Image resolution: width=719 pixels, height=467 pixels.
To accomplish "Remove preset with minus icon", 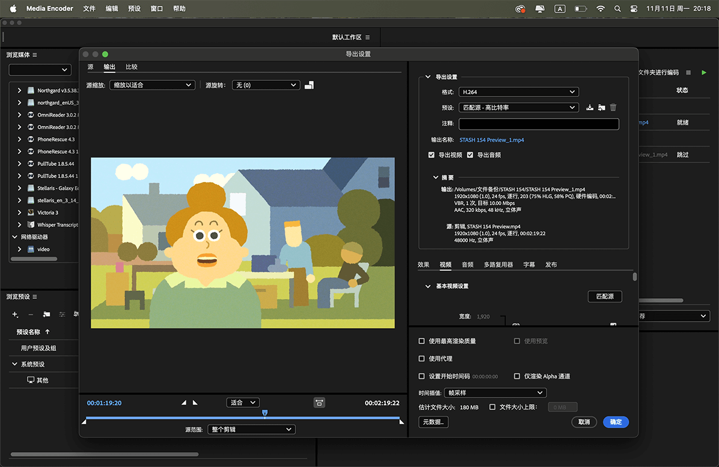I will [31, 314].
